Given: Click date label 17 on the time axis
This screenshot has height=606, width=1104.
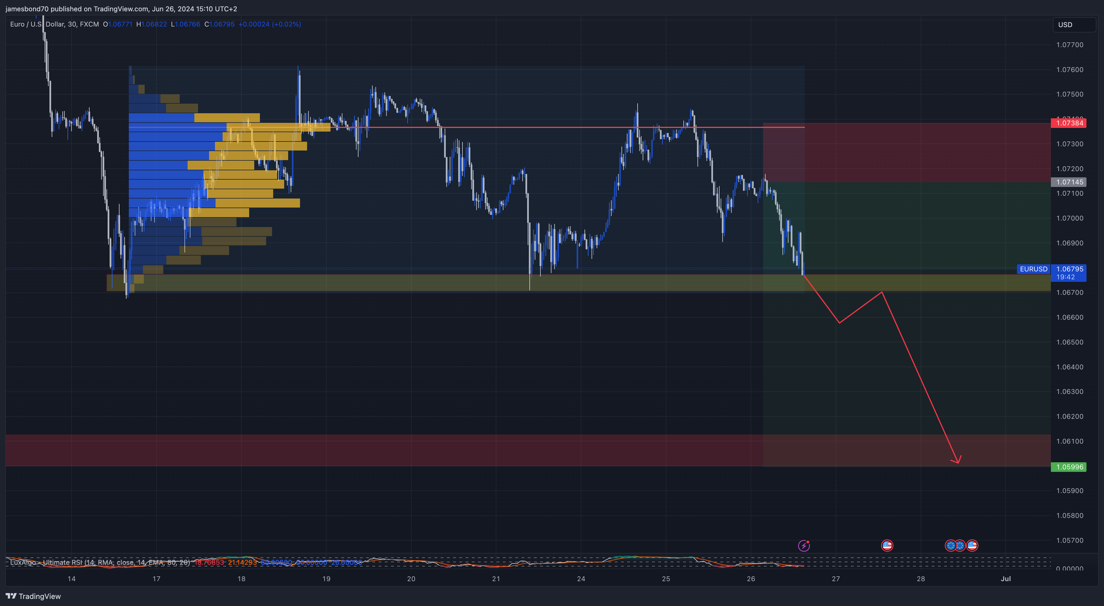Looking at the screenshot, I should click(x=157, y=579).
